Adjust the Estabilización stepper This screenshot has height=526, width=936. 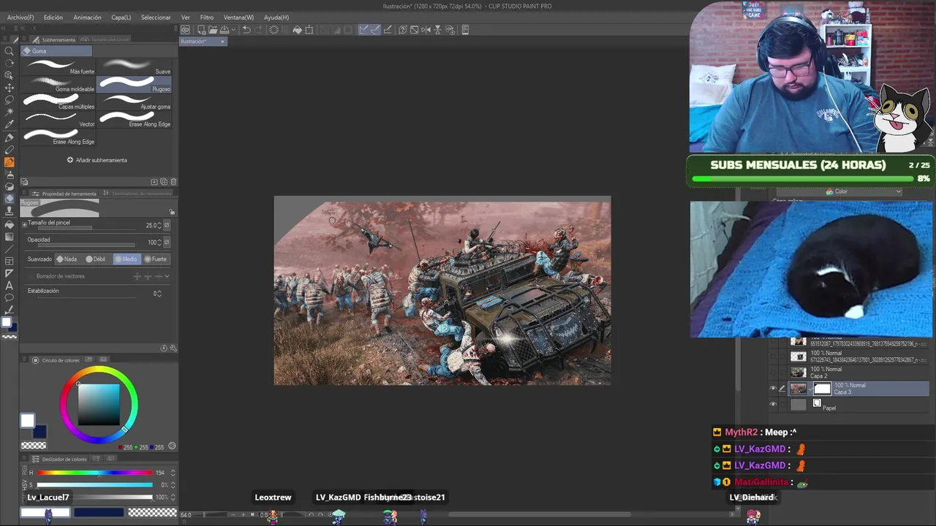point(159,294)
